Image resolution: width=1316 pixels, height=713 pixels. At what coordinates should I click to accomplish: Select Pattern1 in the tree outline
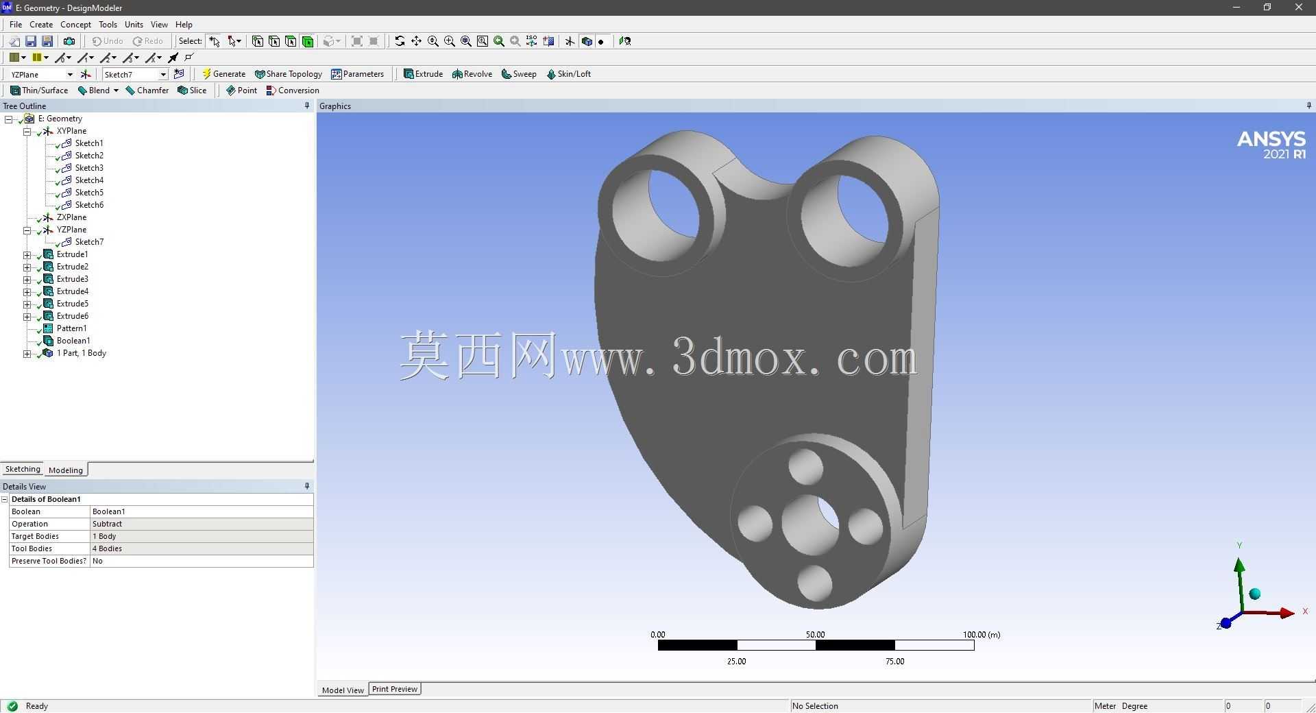tap(71, 328)
